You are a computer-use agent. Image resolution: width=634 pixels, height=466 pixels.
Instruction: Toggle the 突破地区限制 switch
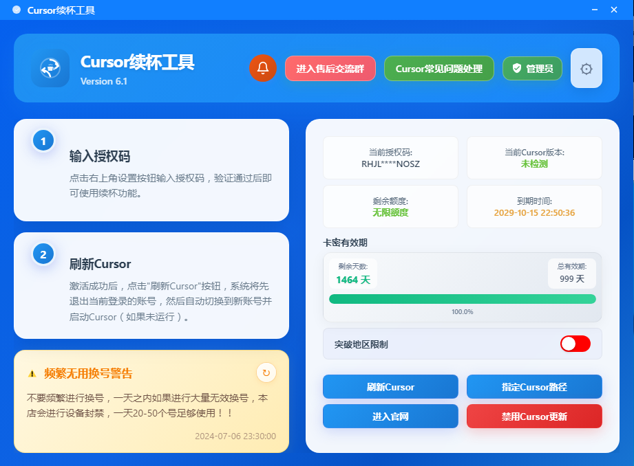coord(575,344)
